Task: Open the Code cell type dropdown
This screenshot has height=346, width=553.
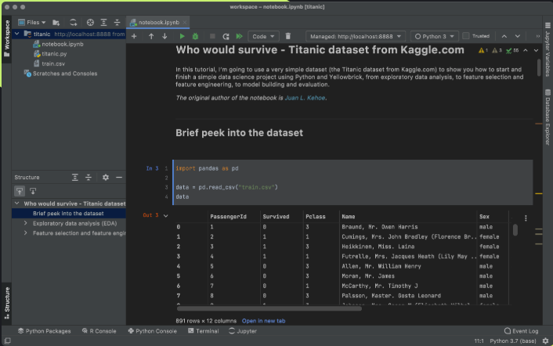Action: click(x=263, y=36)
